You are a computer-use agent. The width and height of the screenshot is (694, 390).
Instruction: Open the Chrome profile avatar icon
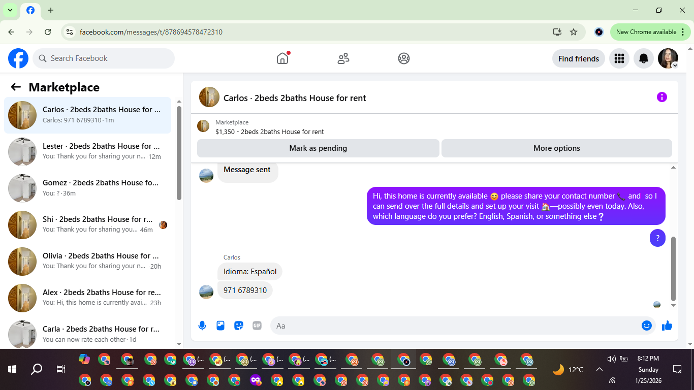pos(599,32)
